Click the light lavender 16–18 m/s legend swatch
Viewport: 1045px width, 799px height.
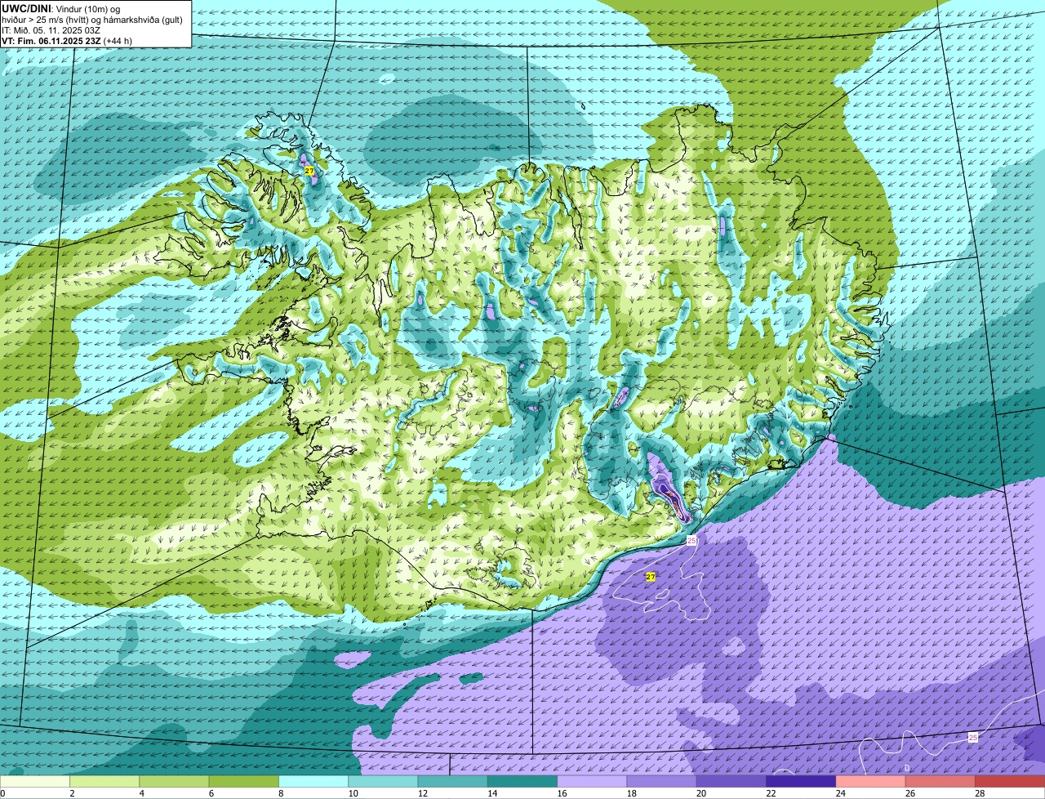point(592,782)
